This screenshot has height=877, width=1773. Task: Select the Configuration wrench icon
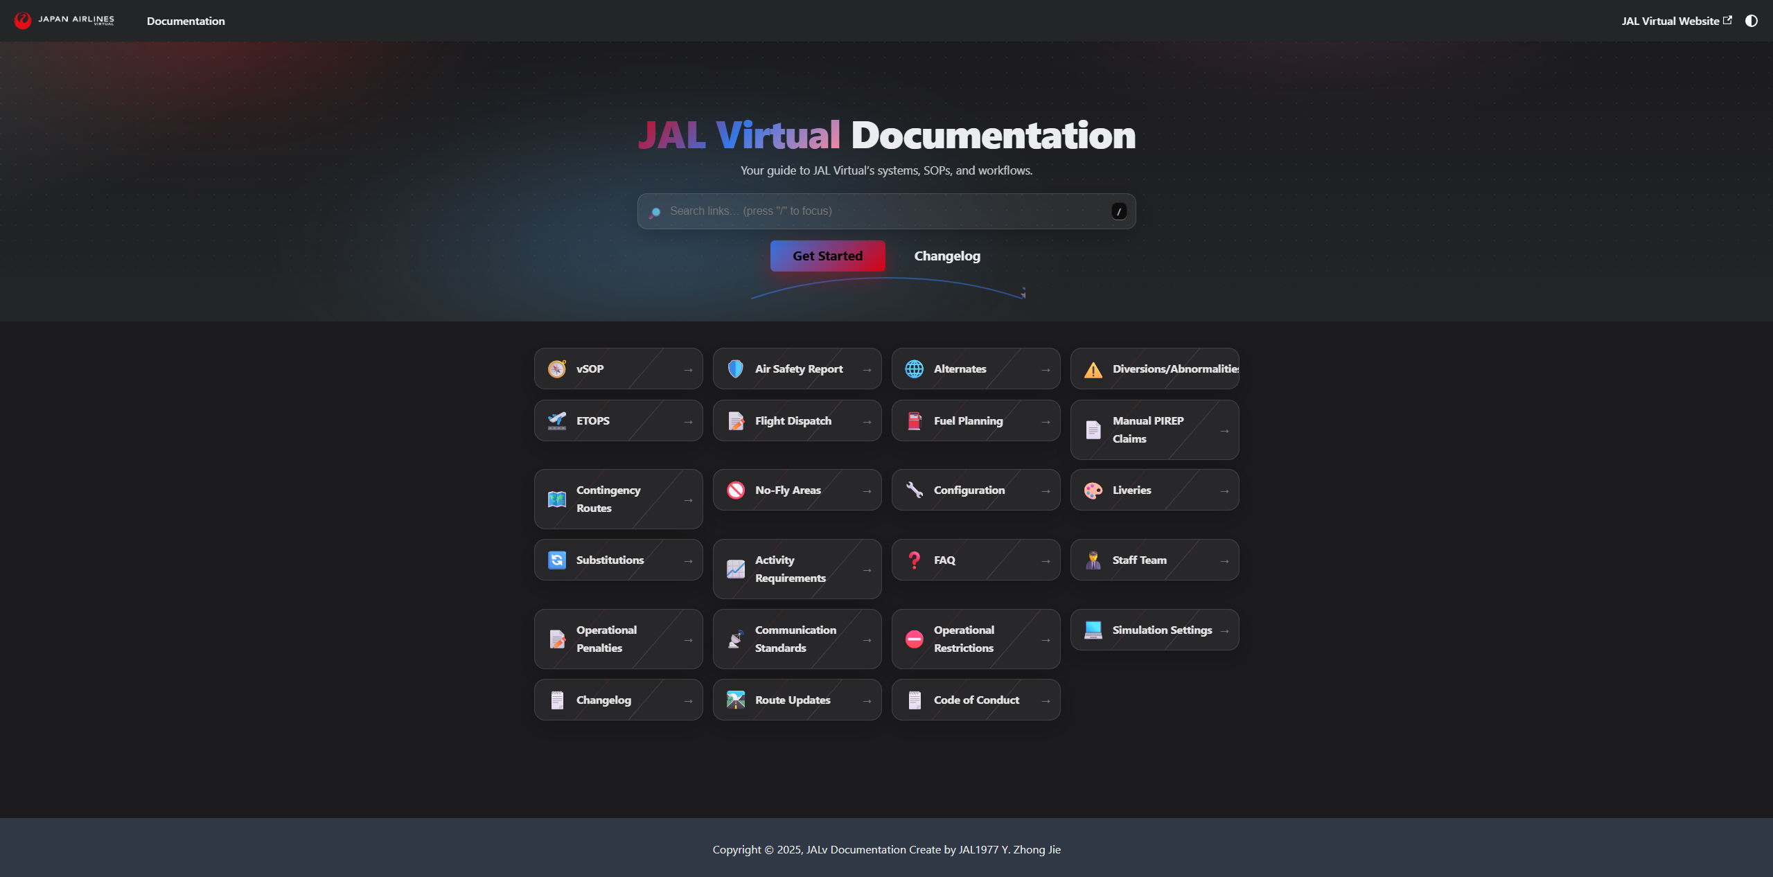[914, 490]
